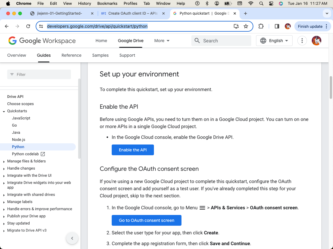The height and width of the screenshot is (249, 333).
Task: Open the English language dropdown
Action: 274,41
